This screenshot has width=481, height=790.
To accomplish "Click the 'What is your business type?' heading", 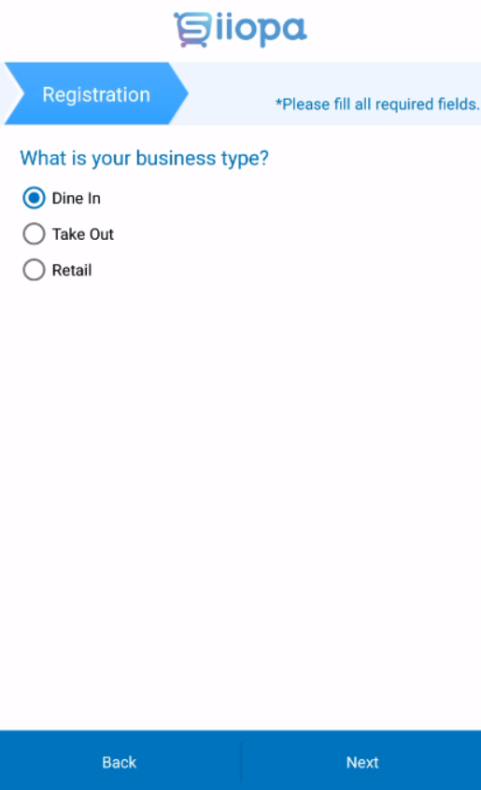I will click(x=145, y=158).
